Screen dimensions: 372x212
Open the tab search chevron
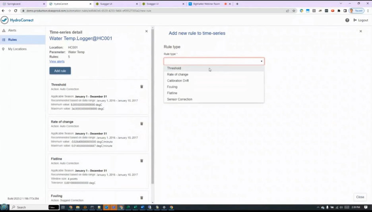coord(341,4)
